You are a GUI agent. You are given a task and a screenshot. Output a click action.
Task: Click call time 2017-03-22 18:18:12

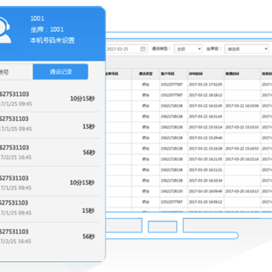coord(206,95)
